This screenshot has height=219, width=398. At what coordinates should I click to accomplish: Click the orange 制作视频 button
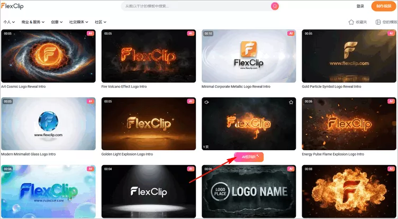point(384,6)
